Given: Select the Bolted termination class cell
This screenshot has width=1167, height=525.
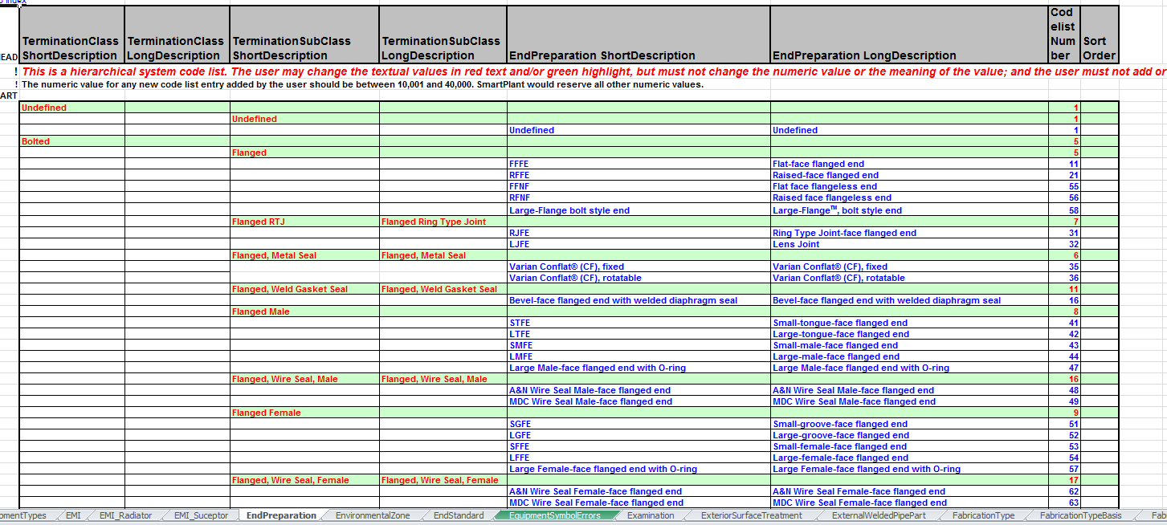Looking at the screenshot, I should click(71, 141).
